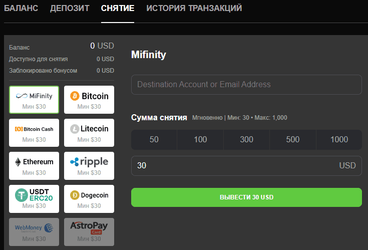The height and width of the screenshot is (250, 368).
Task: Select USDT ERC20 payment method
Action: pyautogui.click(x=34, y=199)
